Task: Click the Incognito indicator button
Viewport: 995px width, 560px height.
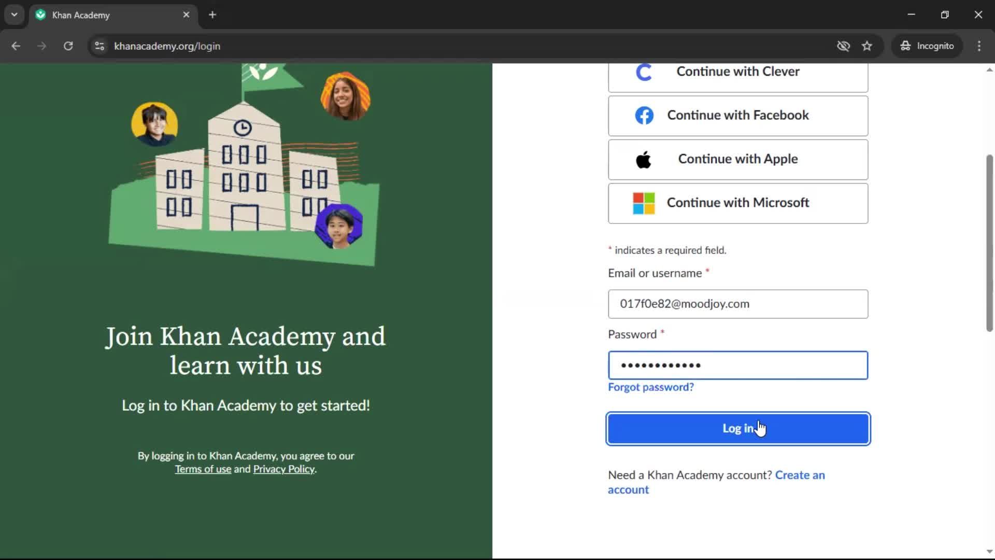Action: pos(927,46)
